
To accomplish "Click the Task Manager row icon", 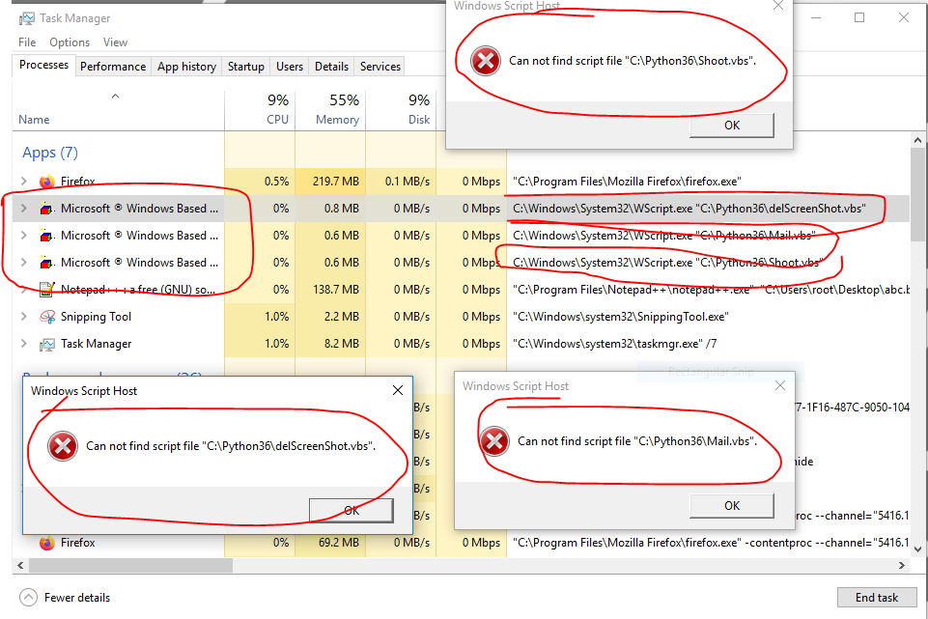I will [x=46, y=344].
